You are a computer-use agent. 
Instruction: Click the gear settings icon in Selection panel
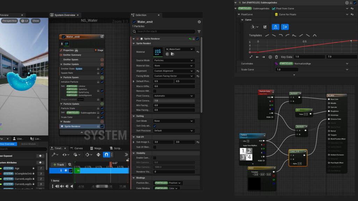tap(199, 22)
